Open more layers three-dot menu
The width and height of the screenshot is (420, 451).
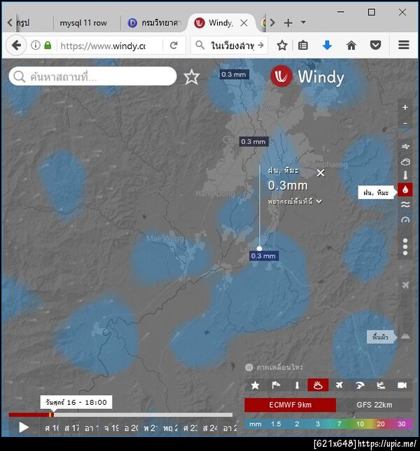[405, 247]
